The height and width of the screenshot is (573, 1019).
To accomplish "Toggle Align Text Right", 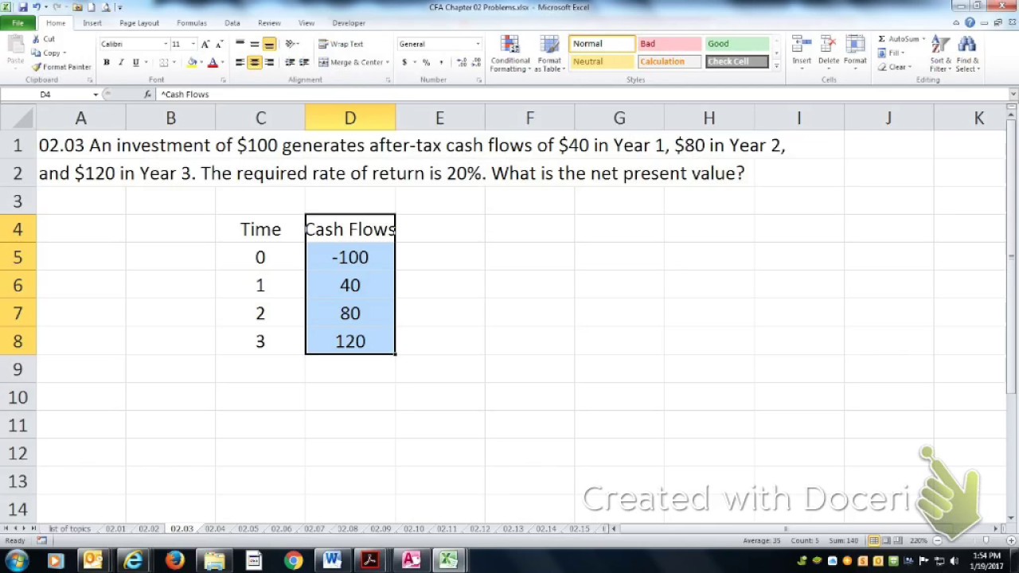I will coord(269,62).
